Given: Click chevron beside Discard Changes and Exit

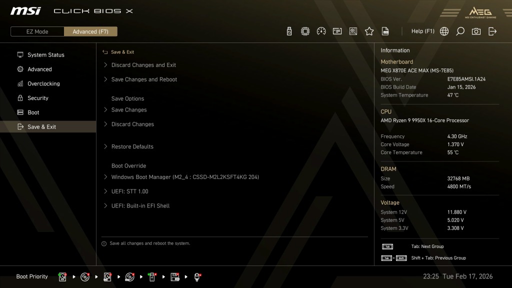Looking at the screenshot, I should [x=105, y=65].
